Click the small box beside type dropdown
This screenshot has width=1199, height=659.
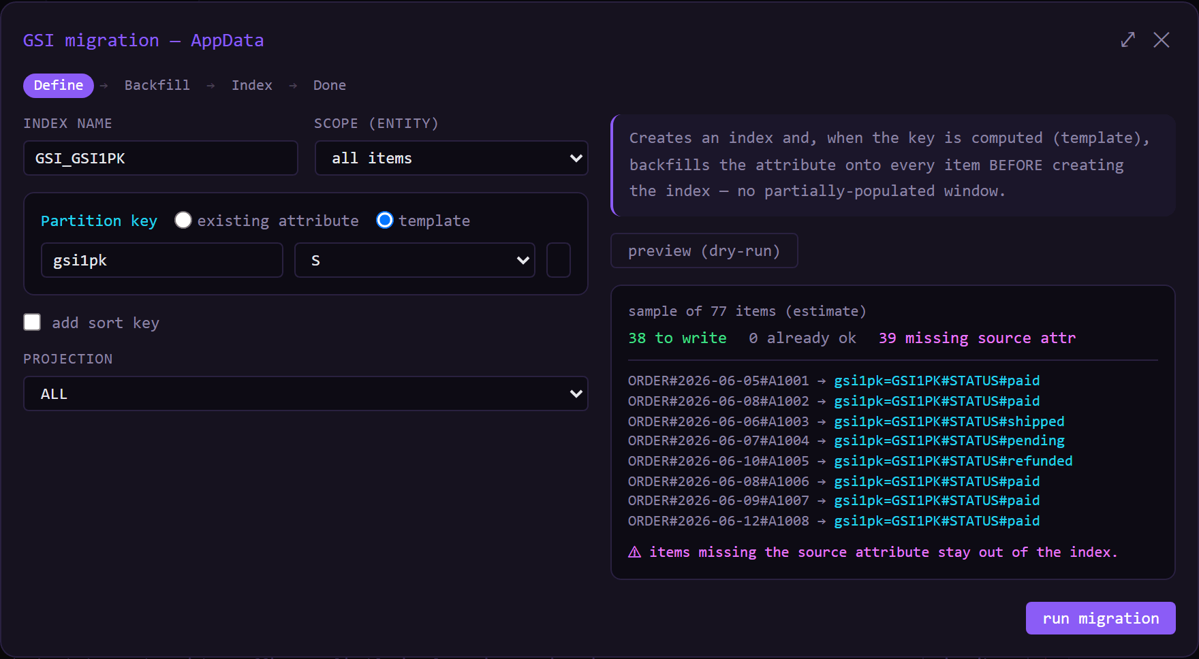coord(559,260)
